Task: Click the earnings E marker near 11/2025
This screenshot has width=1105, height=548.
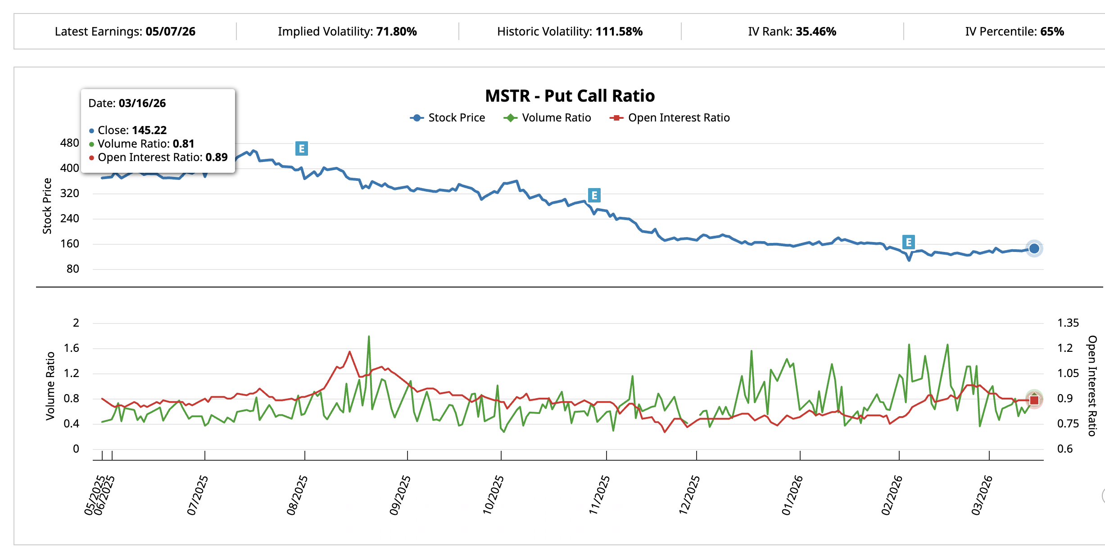Action: coord(594,195)
